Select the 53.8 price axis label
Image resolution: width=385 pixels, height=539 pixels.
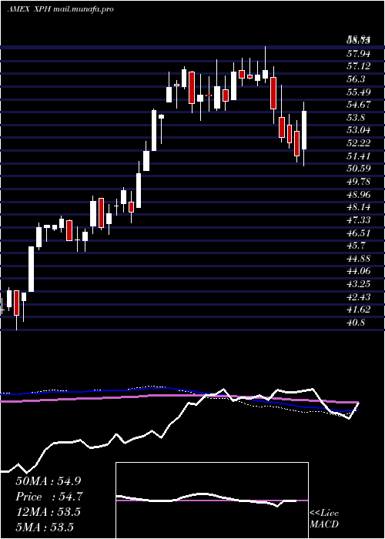[x=356, y=118]
